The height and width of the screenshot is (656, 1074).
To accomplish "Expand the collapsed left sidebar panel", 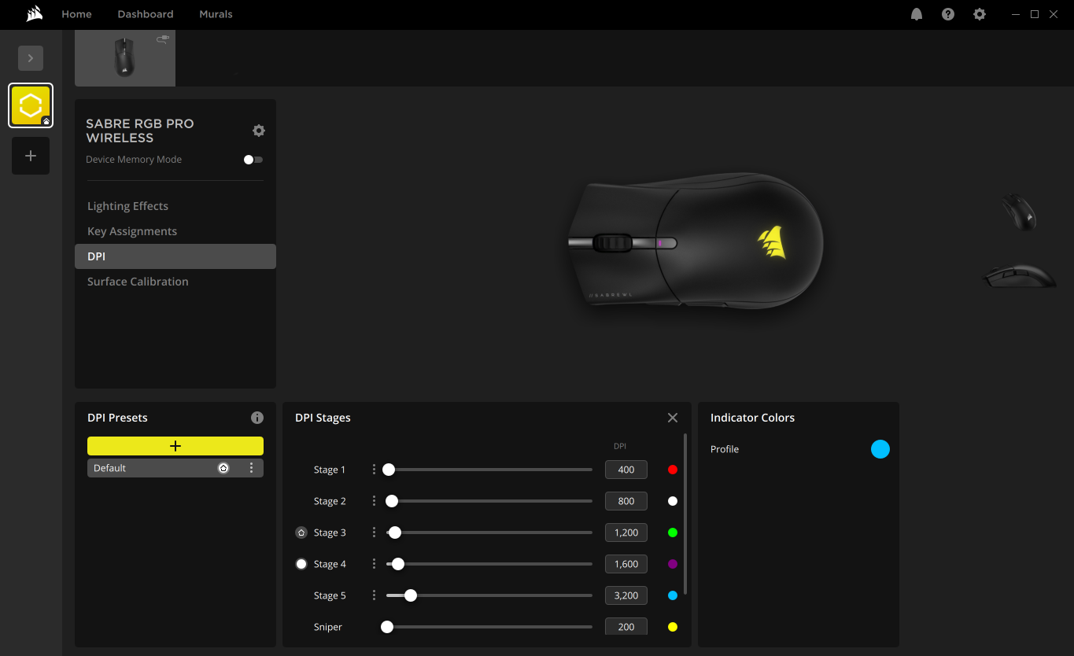I will click(30, 57).
